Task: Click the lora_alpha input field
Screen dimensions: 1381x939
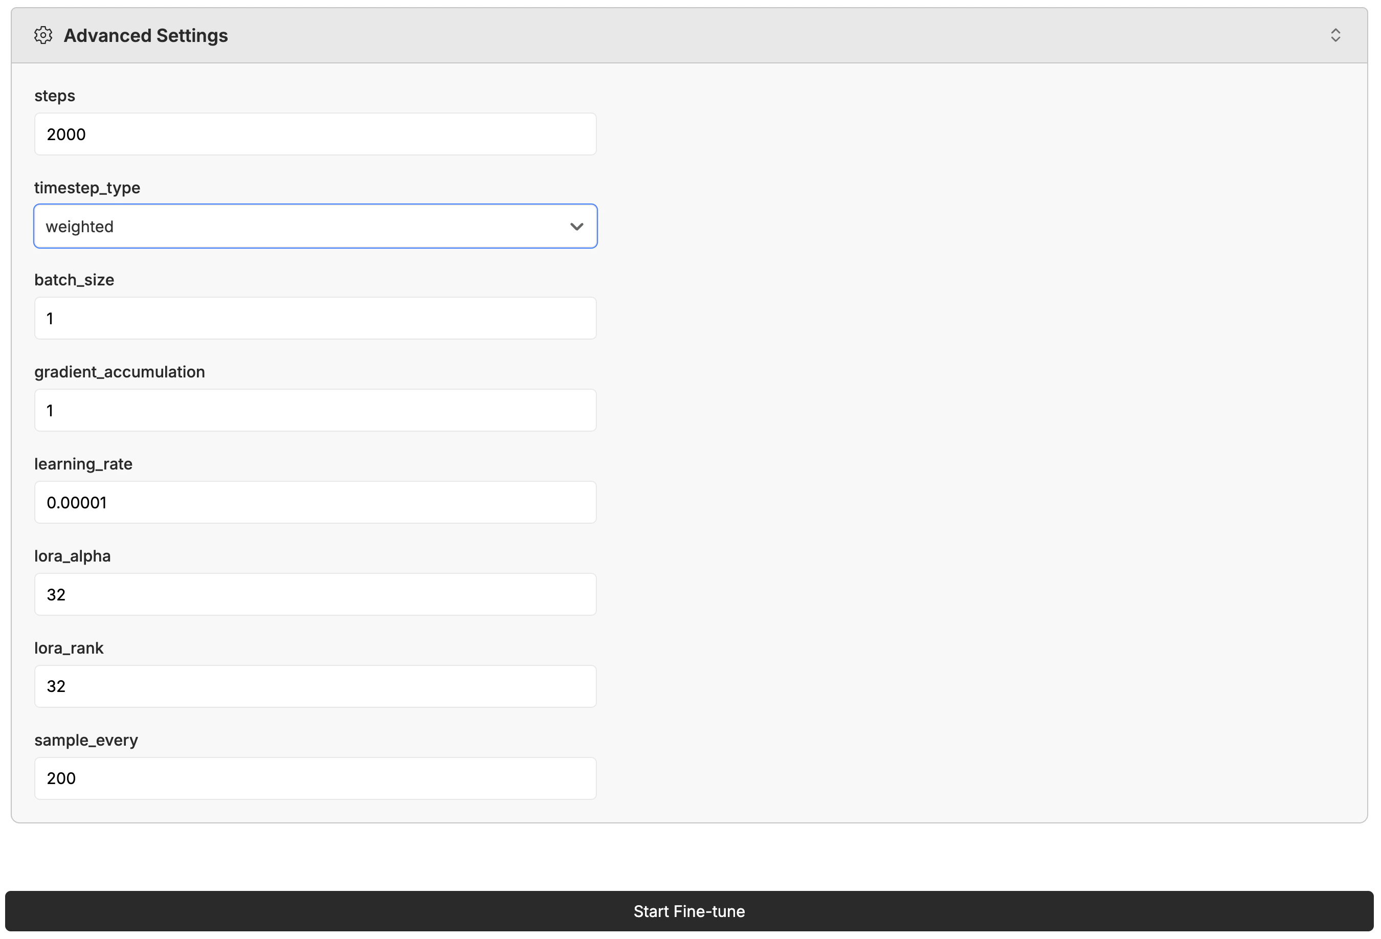Action: tap(315, 594)
